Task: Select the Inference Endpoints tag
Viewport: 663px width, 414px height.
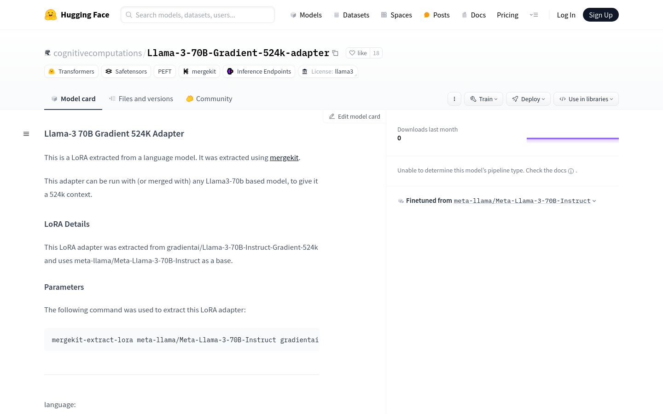Action: [x=259, y=71]
